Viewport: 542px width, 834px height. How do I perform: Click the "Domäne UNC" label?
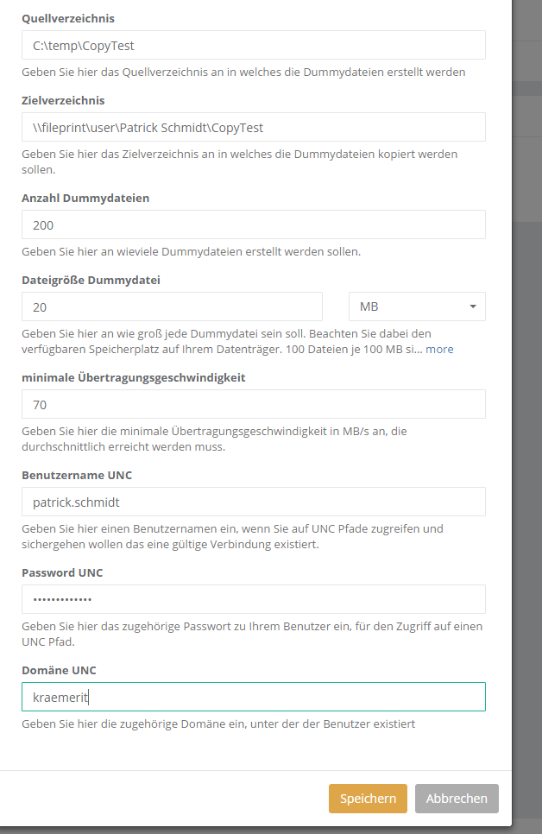point(59,670)
